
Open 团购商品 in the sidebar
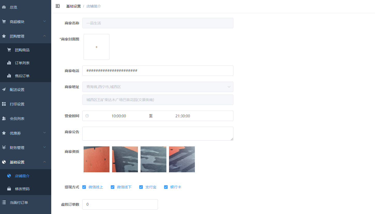[x=22, y=50]
